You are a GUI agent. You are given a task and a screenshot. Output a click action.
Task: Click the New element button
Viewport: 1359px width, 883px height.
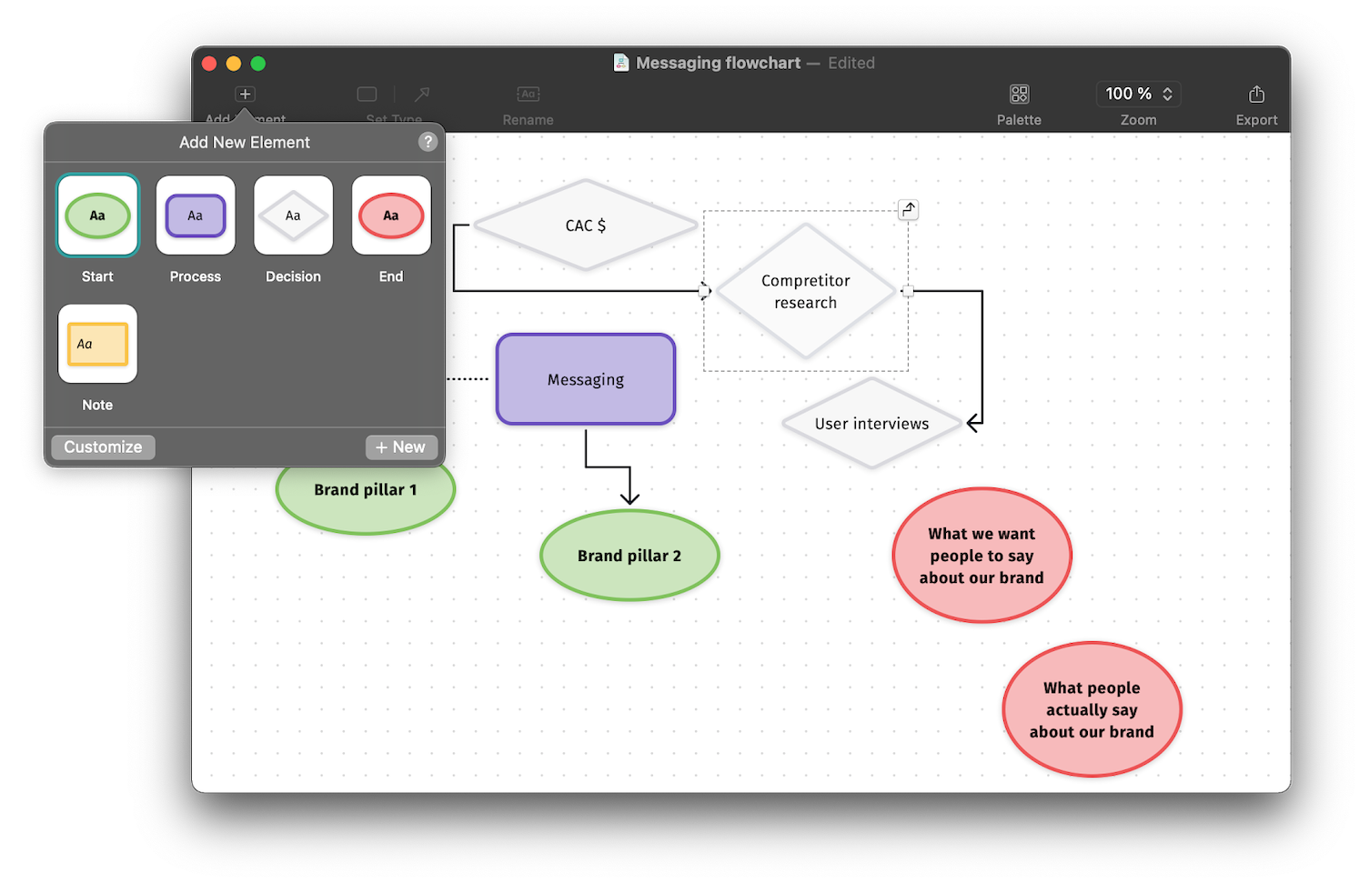coord(401,447)
